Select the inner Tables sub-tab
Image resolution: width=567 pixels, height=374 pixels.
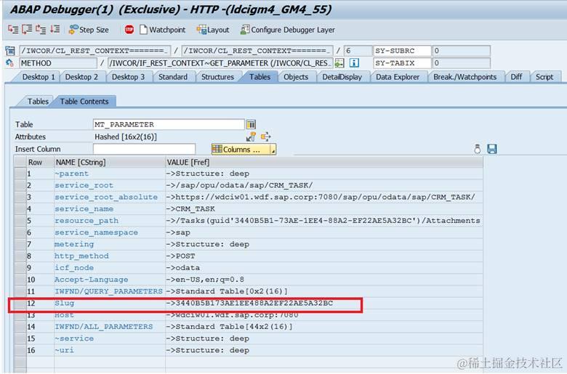(38, 102)
